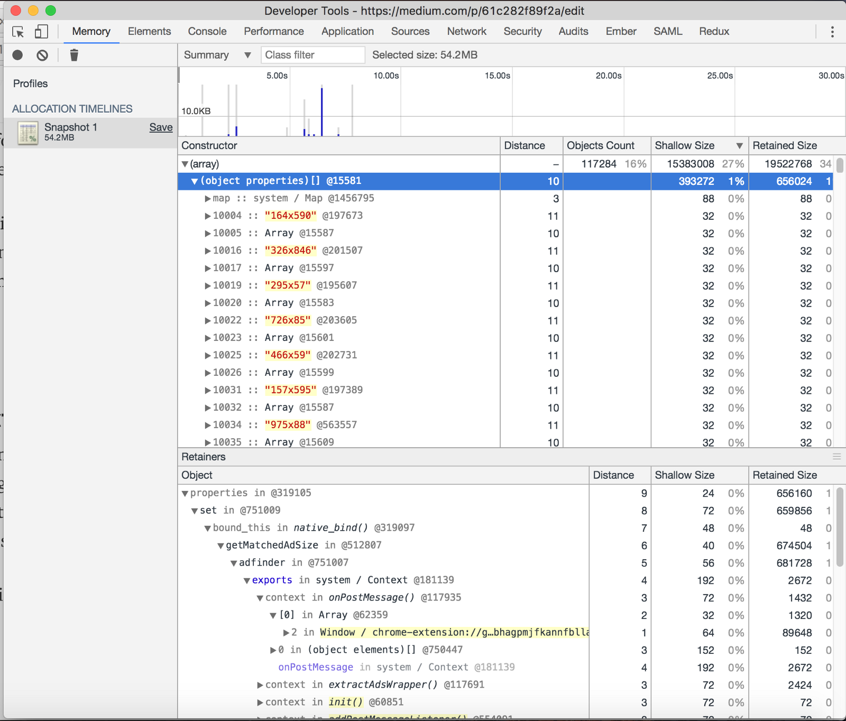Image resolution: width=846 pixels, height=721 pixels.
Task: Collapse the getMatchedAdSize retainer node
Action: coord(220,546)
